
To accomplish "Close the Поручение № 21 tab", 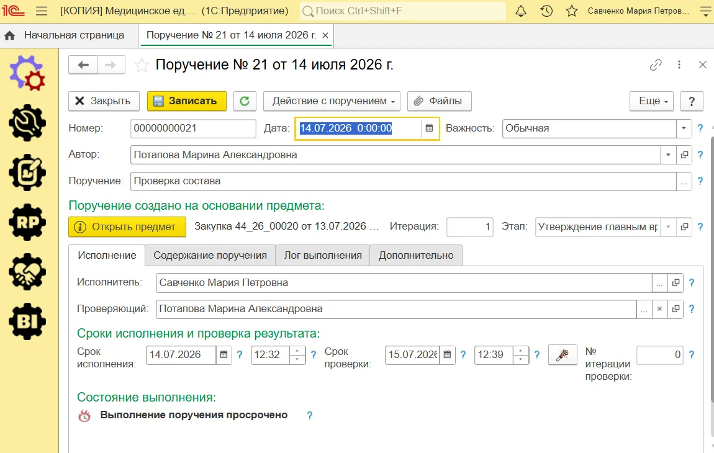I will point(325,35).
